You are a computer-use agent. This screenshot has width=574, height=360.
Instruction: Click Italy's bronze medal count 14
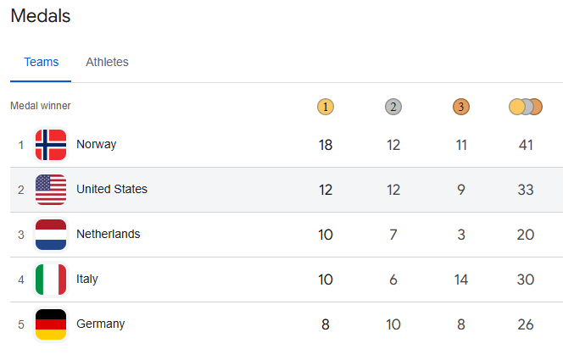tap(460, 280)
